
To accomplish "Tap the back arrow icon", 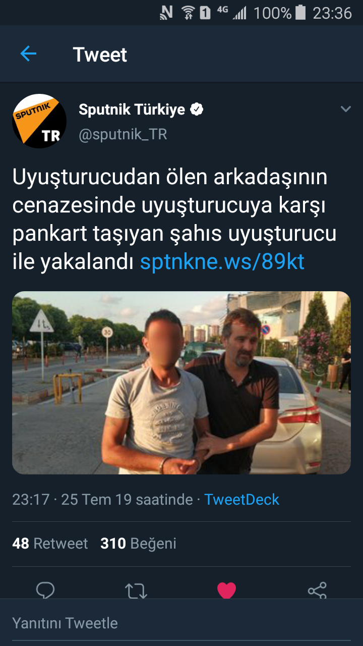I will tap(28, 54).
